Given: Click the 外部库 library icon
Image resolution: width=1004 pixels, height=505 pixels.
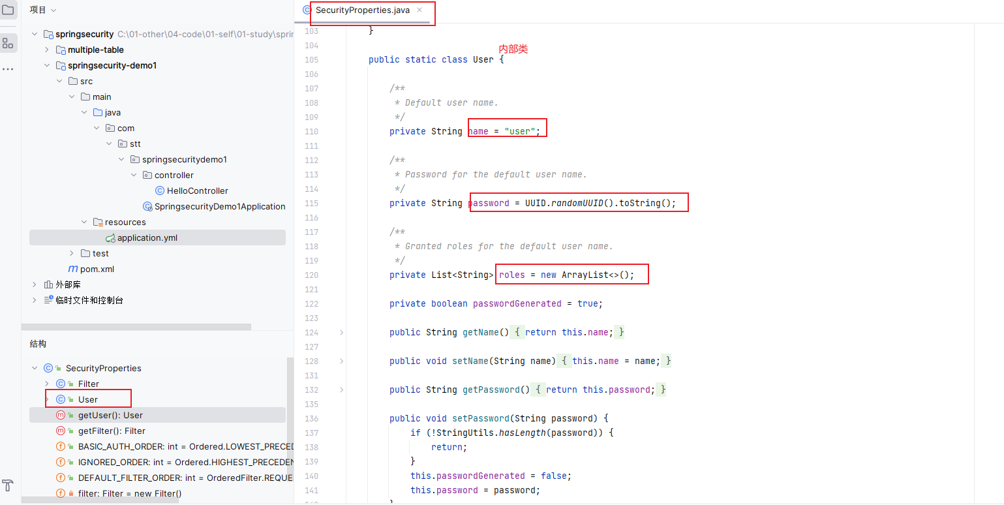Looking at the screenshot, I should click(48, 284).
